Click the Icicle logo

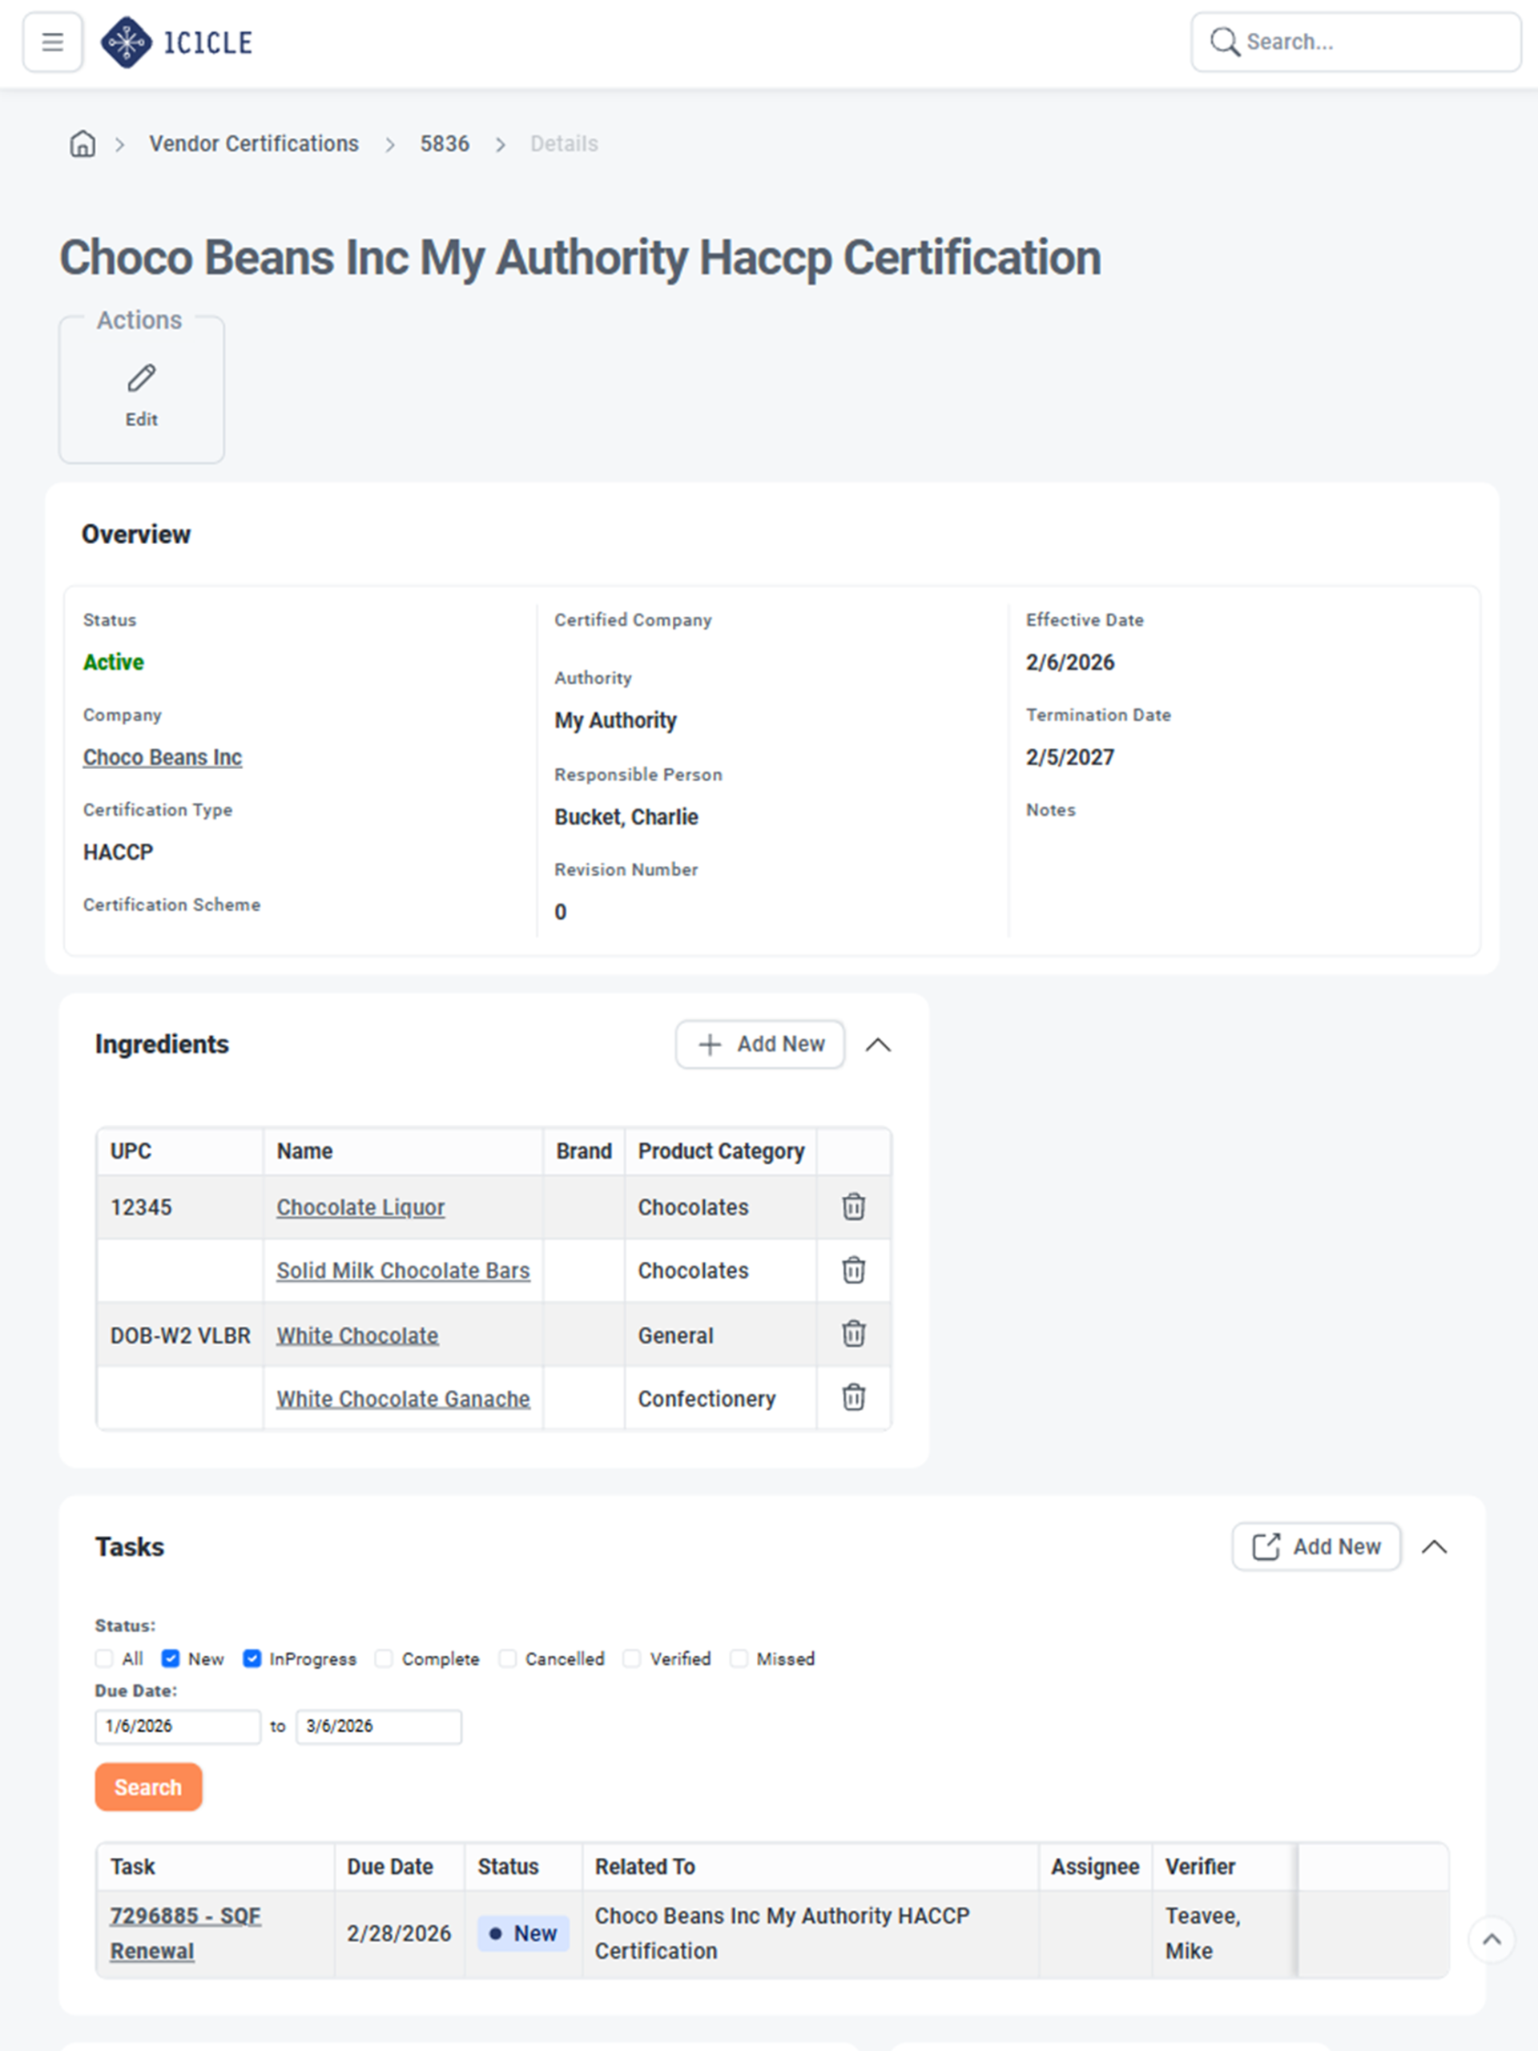(x=176, y=42)
